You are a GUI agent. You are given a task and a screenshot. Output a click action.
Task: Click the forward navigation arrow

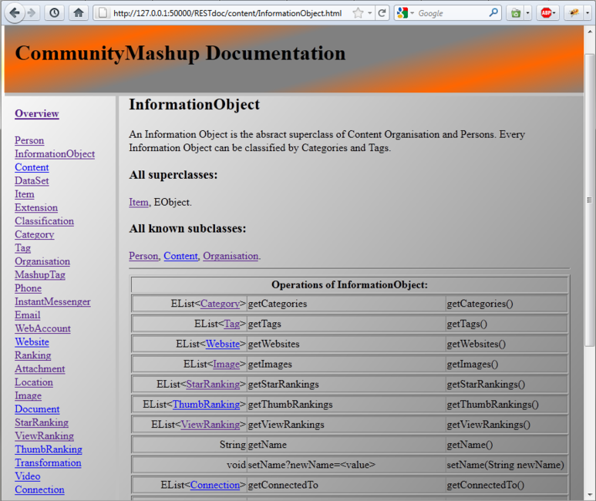click(31, 12)
